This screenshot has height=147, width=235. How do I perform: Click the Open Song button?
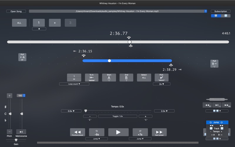pyautogui.click(x=16, y=11)
